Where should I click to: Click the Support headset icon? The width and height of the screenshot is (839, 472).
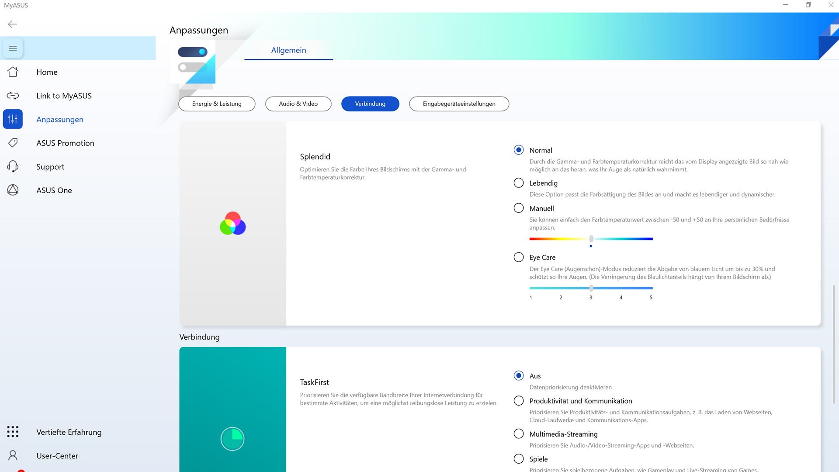[13, 167]
